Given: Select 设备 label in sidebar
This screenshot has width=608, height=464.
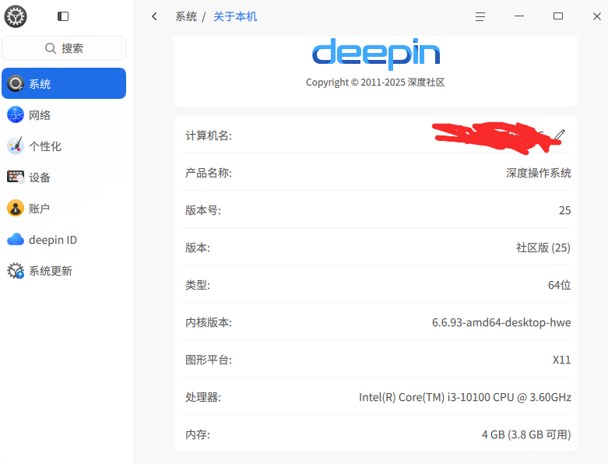Looking at the screenshot, I should click(x=40, y=178).
